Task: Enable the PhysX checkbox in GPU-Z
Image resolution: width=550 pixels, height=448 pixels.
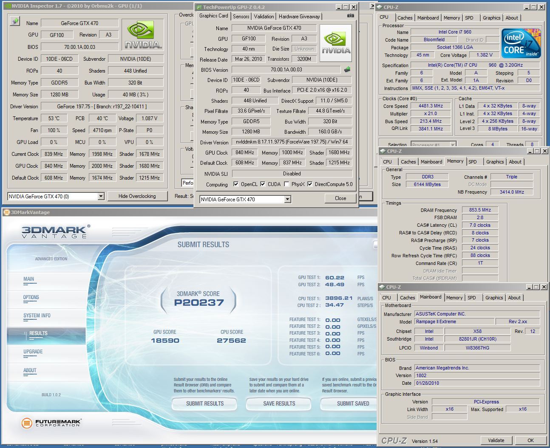Action: pos(286,184)
